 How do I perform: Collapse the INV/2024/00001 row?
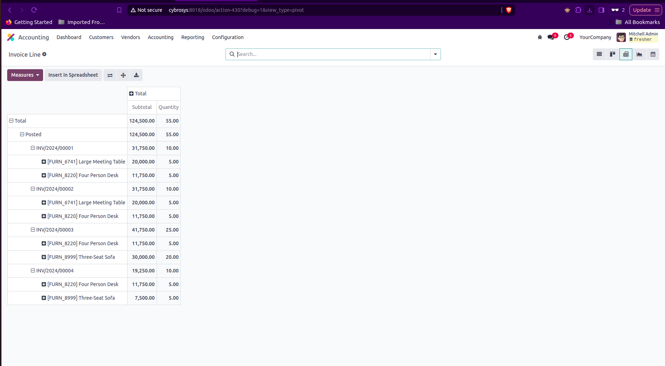click(52, 148)
